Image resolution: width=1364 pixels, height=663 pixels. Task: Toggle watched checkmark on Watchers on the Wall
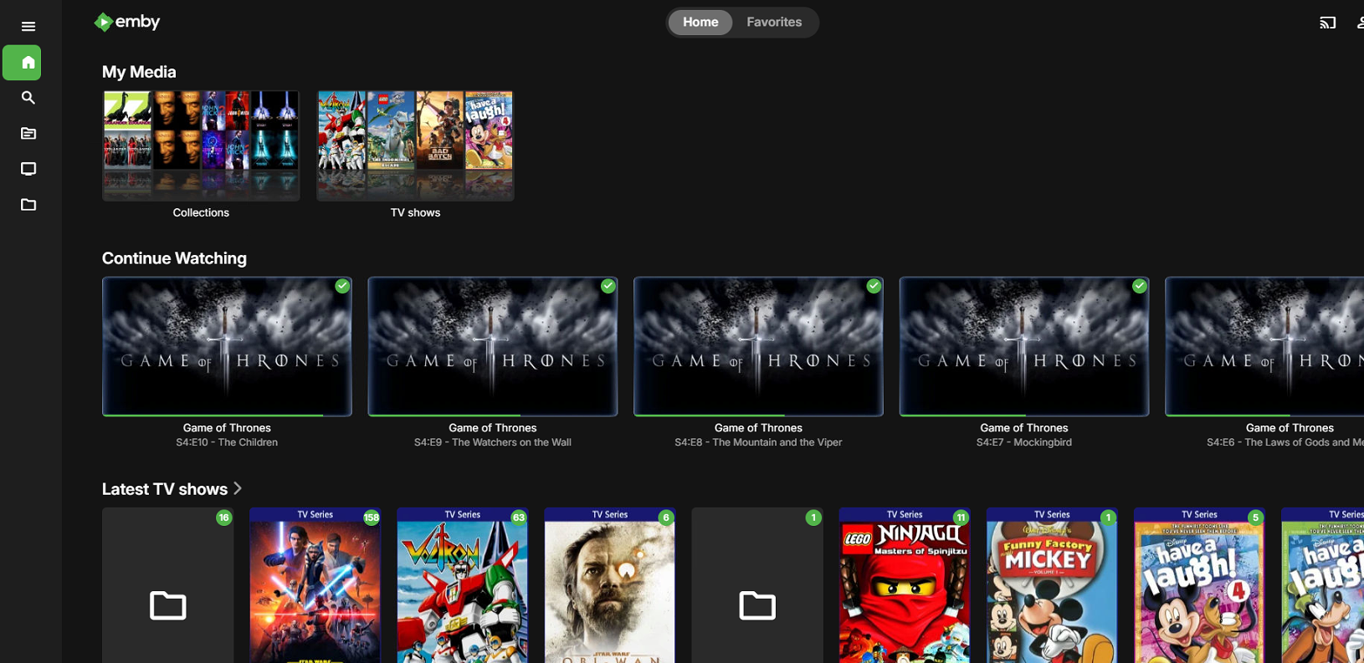pyautogui.click(x=608, y=286)
